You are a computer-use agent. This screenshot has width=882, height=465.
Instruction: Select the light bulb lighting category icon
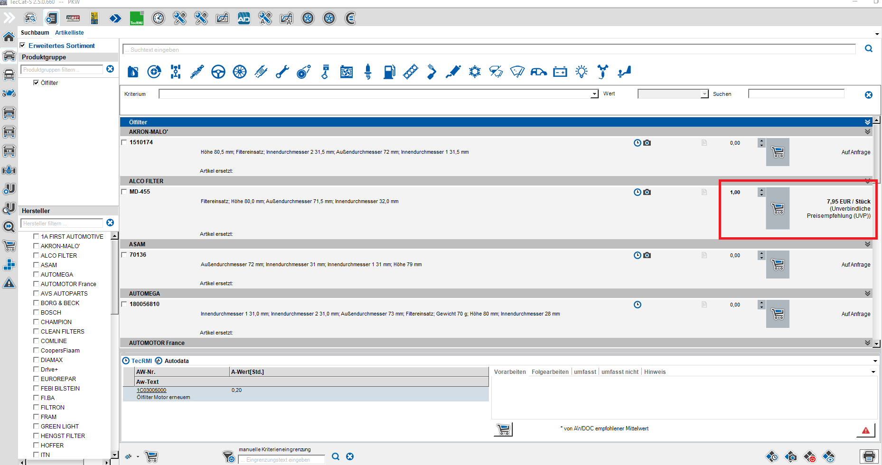click(x=582, y=72)
